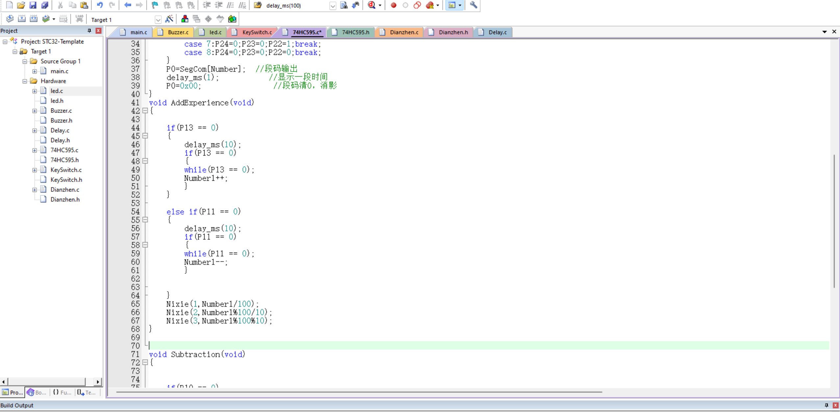Open Manage Project Items colored blocks icon

(x=185, y=19)
